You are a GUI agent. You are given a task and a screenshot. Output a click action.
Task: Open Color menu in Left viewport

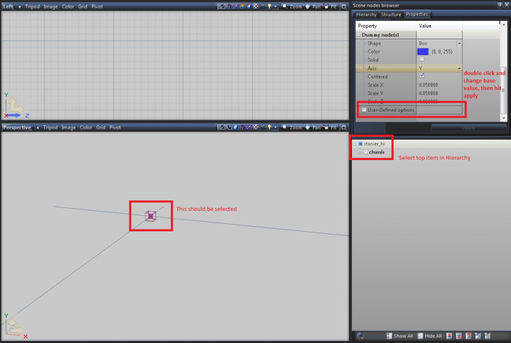coord(68,7)
